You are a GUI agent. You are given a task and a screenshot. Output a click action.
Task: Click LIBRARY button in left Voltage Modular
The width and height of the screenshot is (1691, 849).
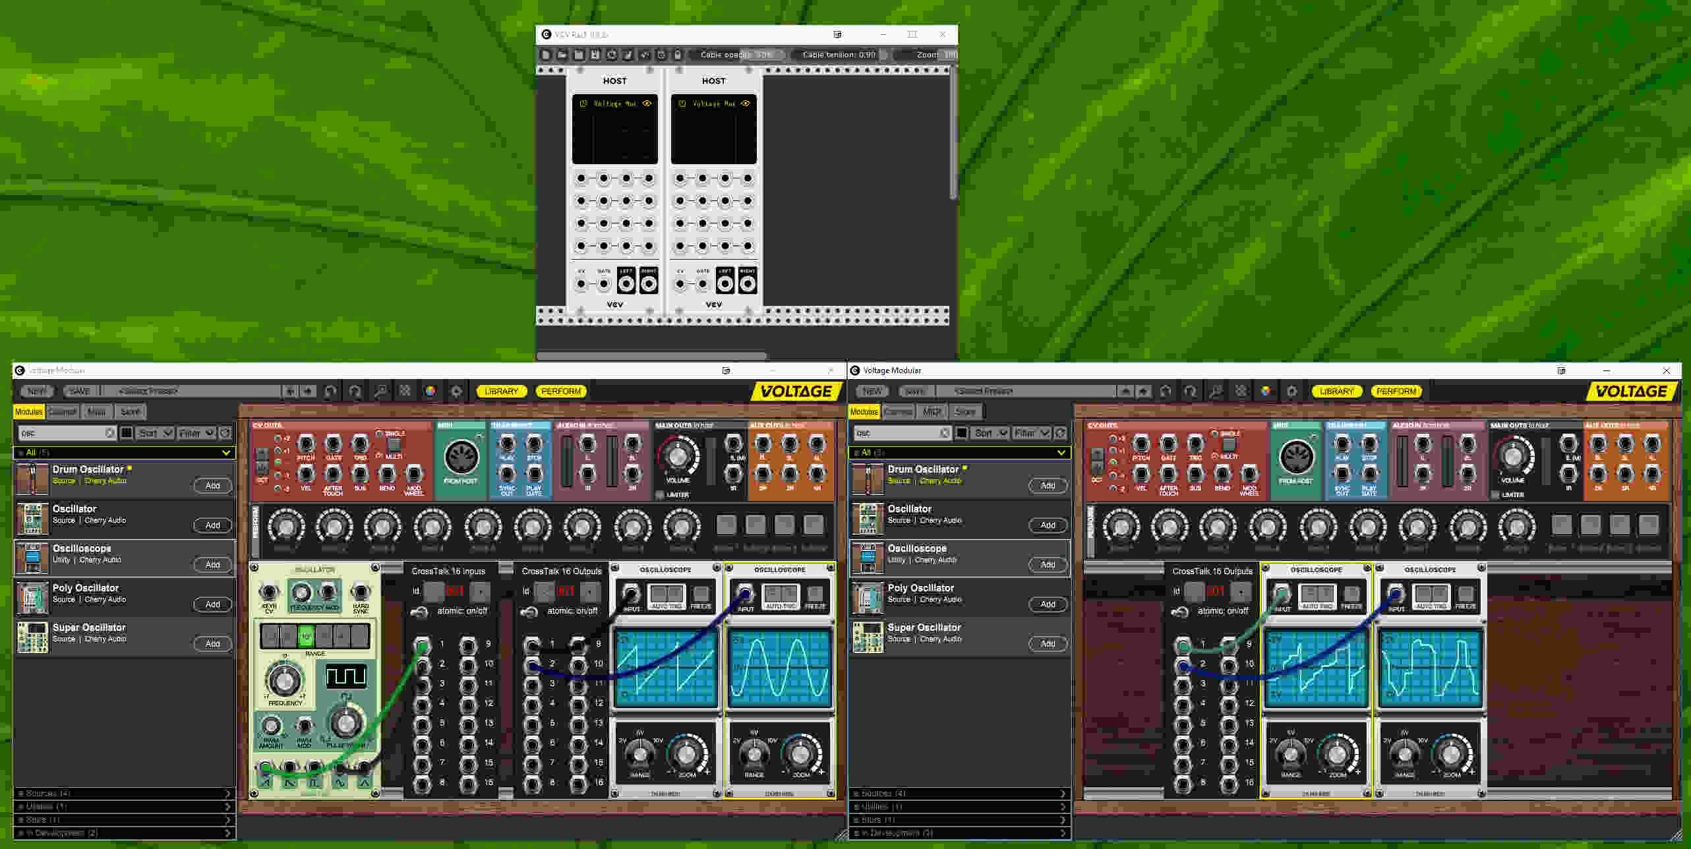coord(502,392)
